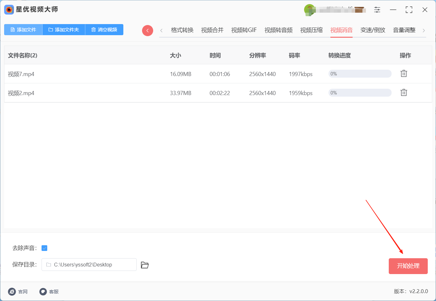Click the 码率 column header
Screen dimensions: 436x301
point(294,55)
